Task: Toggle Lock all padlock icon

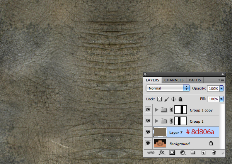Action: 180,99
